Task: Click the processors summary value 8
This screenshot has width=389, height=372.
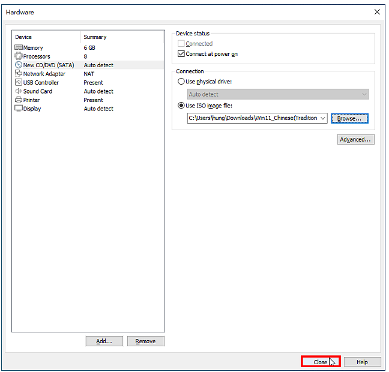Action: tap(85, 56)
